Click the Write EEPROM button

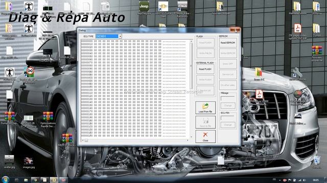[x=228, y=53]
